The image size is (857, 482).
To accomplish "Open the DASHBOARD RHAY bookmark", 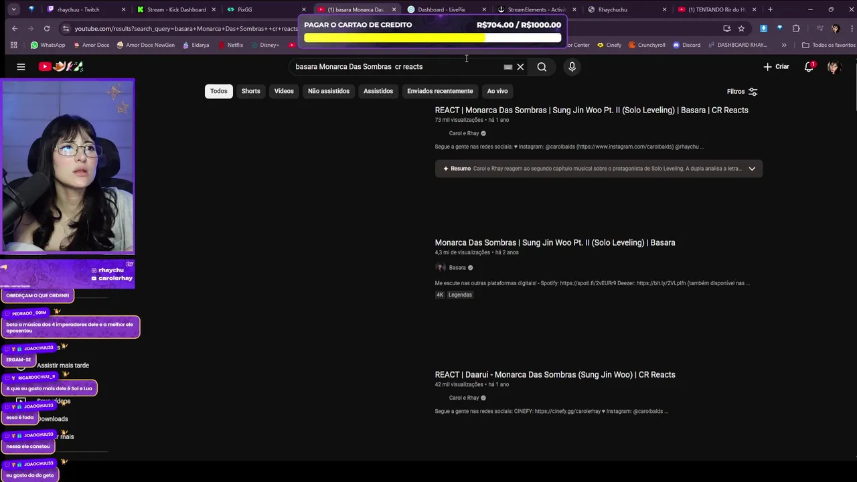I will tap(737, 45).
